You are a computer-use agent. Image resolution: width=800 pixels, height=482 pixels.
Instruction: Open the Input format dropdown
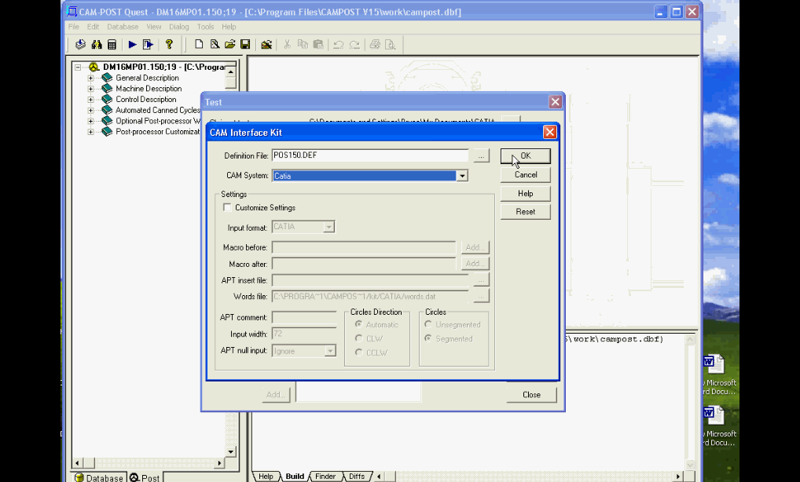329,227
